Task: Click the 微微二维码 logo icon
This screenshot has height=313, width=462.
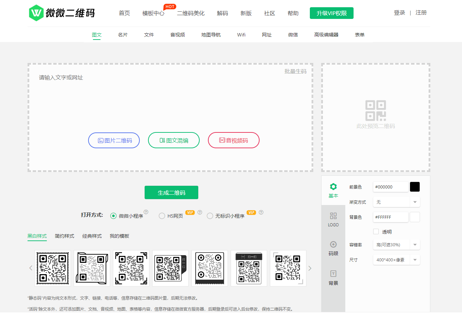Action: tap(35, 13)
